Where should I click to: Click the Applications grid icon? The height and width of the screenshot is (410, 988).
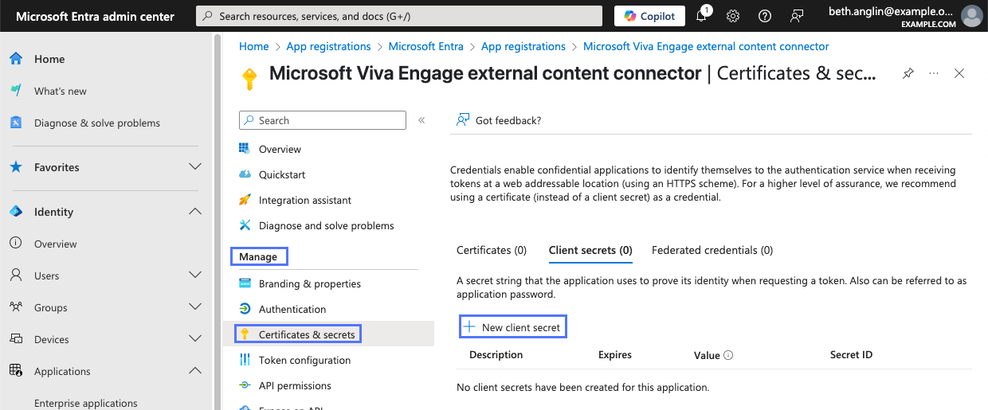click(16, 371)
